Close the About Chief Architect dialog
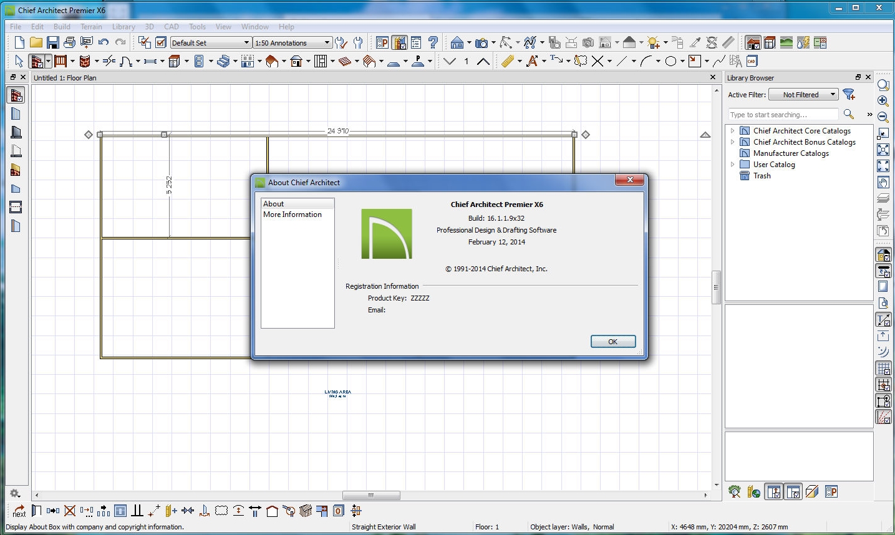This screenshot has width=895, height=535. 630,180
